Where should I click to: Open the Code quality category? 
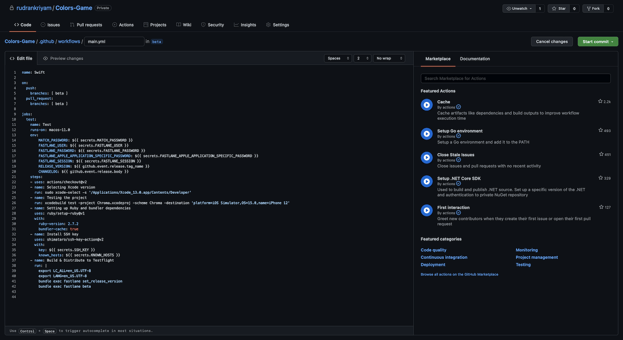433,250
